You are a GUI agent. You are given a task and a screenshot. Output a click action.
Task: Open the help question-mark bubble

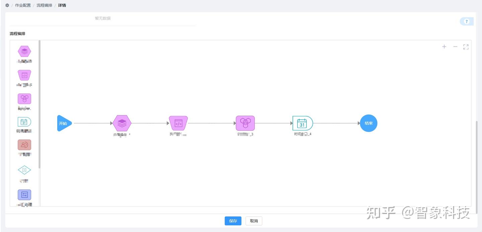467,22
